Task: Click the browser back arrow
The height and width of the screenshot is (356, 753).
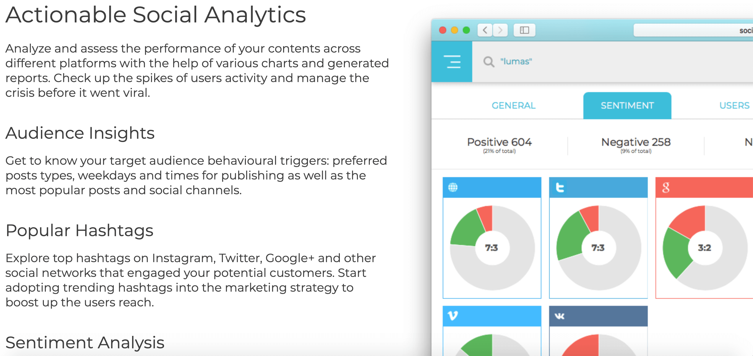Action: tap(485, 30)
